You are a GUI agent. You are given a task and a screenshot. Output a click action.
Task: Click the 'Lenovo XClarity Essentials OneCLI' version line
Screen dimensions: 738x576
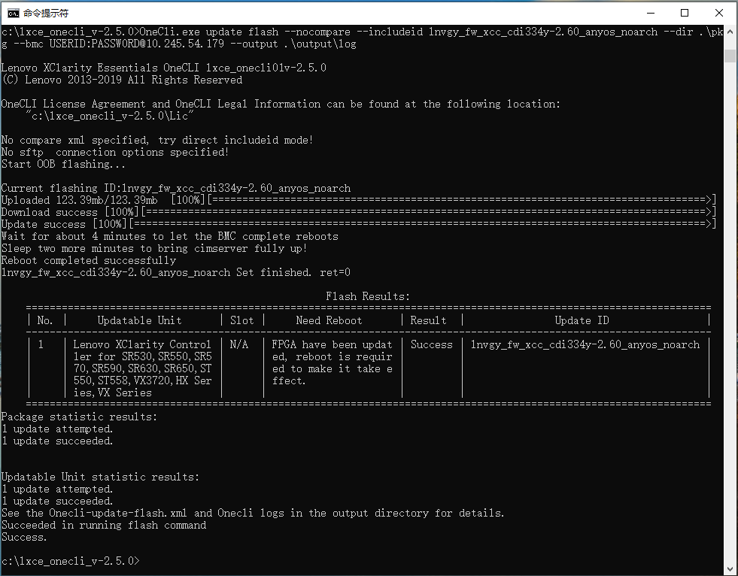coord(164,68)
